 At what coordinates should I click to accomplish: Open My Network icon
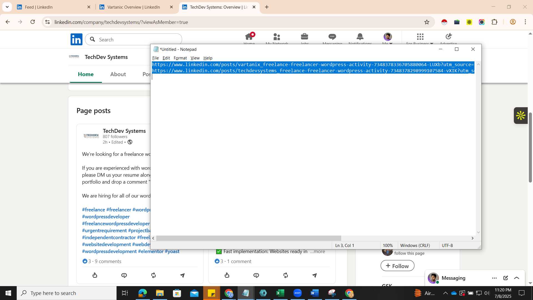point(277,36)
